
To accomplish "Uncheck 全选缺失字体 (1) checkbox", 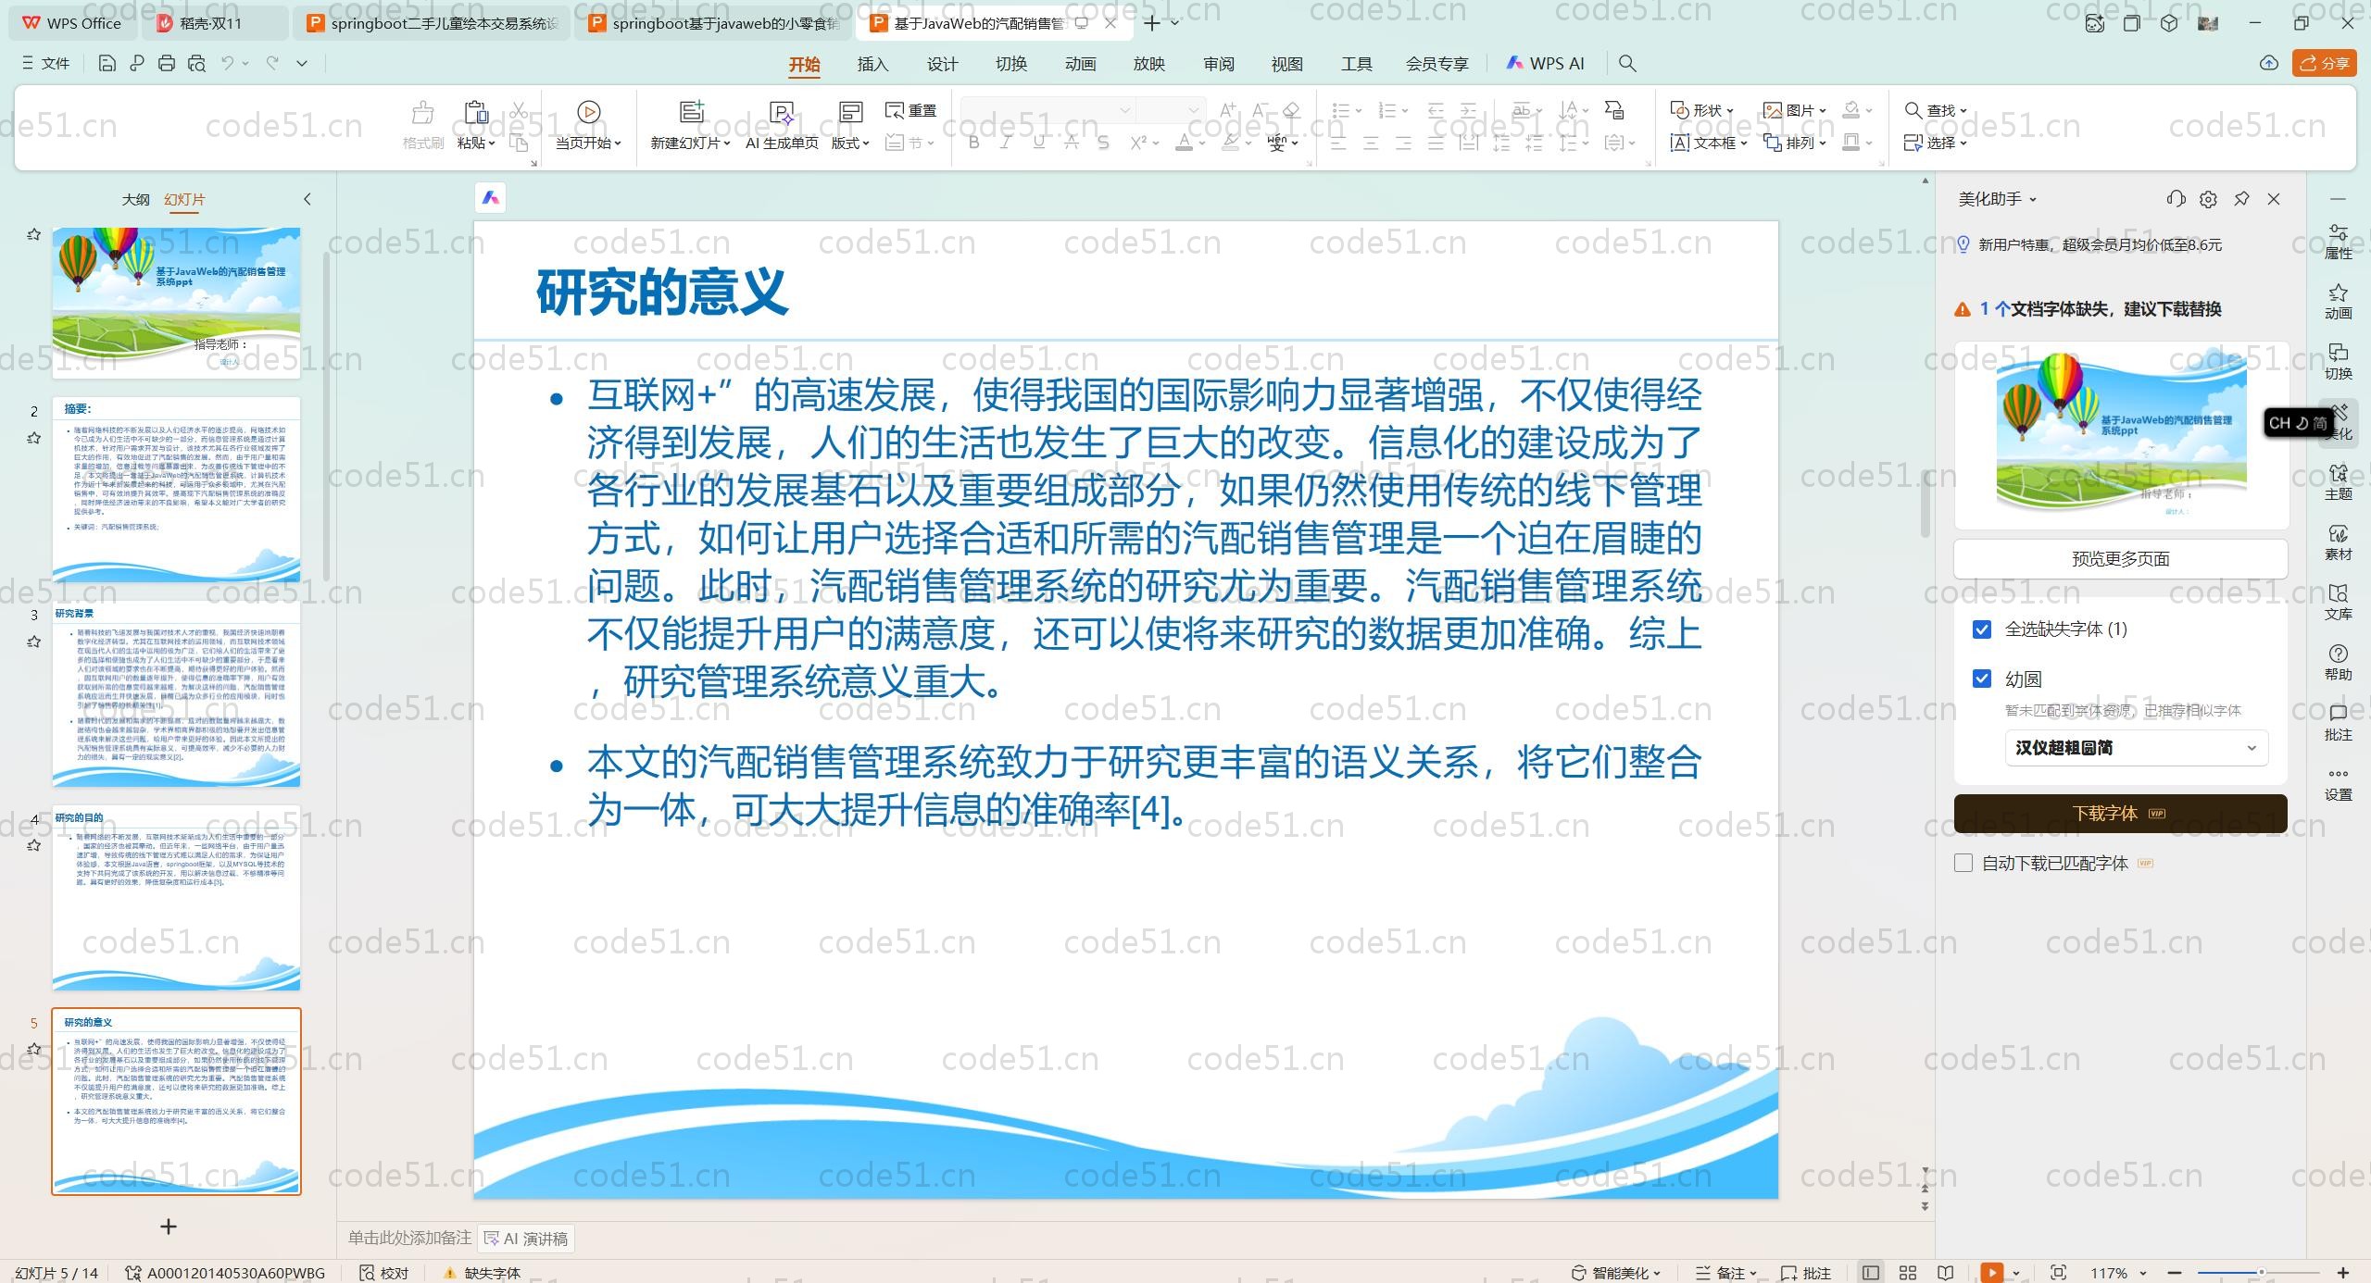I will click(x=1982, y=629).
